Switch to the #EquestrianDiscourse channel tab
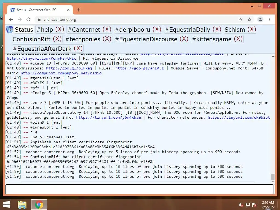This screenshot has height=210, width=280. [146, 39]
